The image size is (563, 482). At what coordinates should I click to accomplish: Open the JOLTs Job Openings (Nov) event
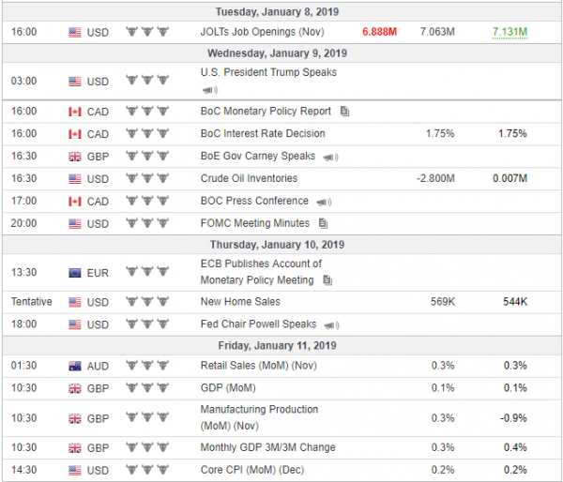click(262, 32)
